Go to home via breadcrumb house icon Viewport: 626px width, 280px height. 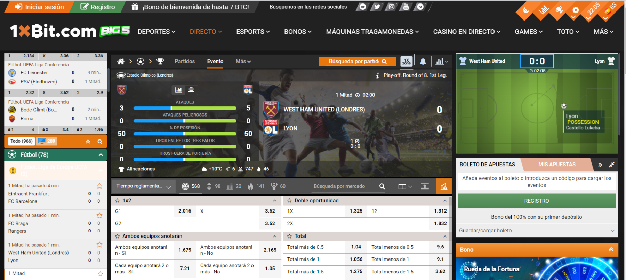click(x=121, y=62)
